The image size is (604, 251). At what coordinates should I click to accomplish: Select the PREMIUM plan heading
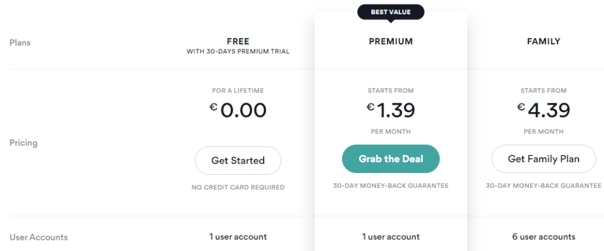point(390,41)
